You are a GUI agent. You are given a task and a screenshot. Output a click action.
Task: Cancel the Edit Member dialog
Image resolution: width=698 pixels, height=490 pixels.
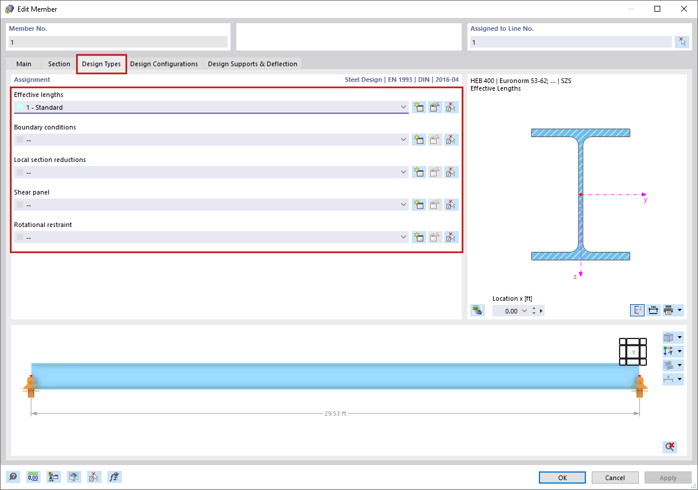tap(614, 477)
